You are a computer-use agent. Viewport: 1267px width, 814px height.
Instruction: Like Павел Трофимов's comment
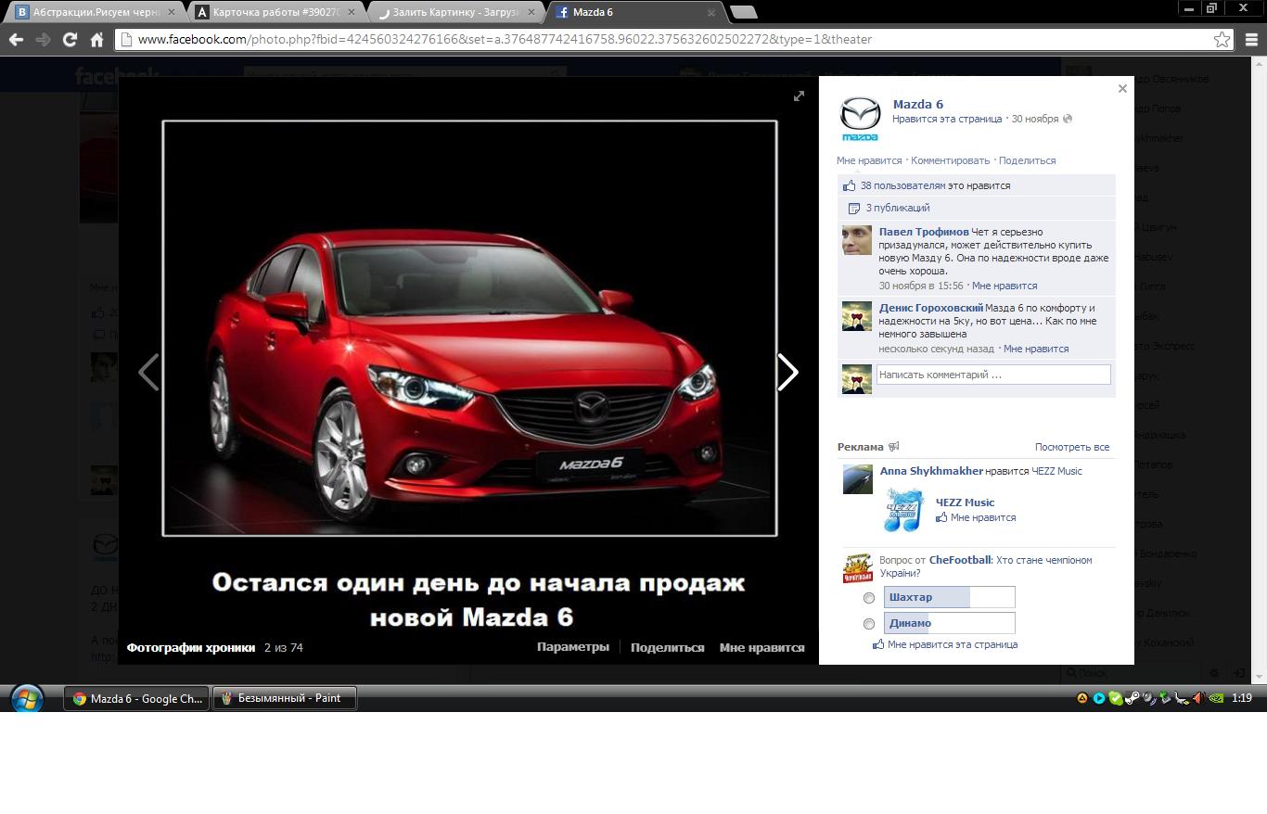(x=1005, y=286)
